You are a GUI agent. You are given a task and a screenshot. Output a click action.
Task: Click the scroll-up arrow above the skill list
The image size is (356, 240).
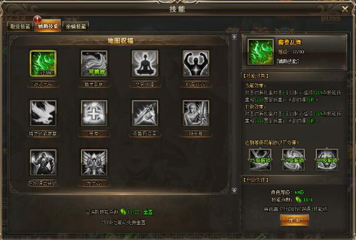[235, 37]
